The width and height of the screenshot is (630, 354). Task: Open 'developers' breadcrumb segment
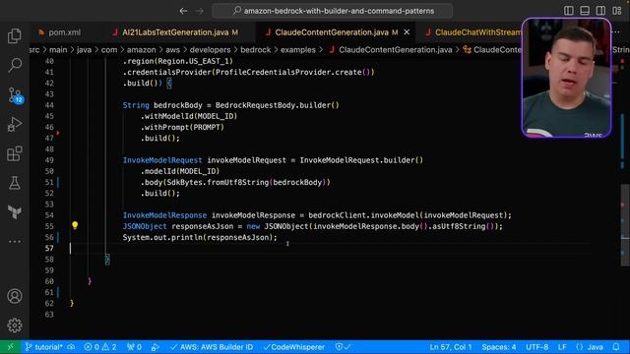pos(210,50)
